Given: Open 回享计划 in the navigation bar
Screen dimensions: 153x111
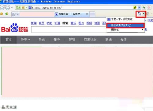Looking at the screenshot, I should pyautogui.click(x=90, y=40).
